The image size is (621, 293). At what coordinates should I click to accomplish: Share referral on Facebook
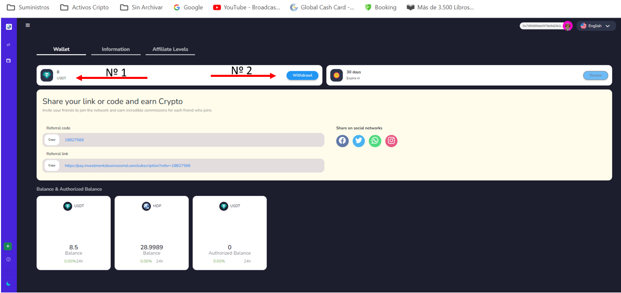[342, 141]
